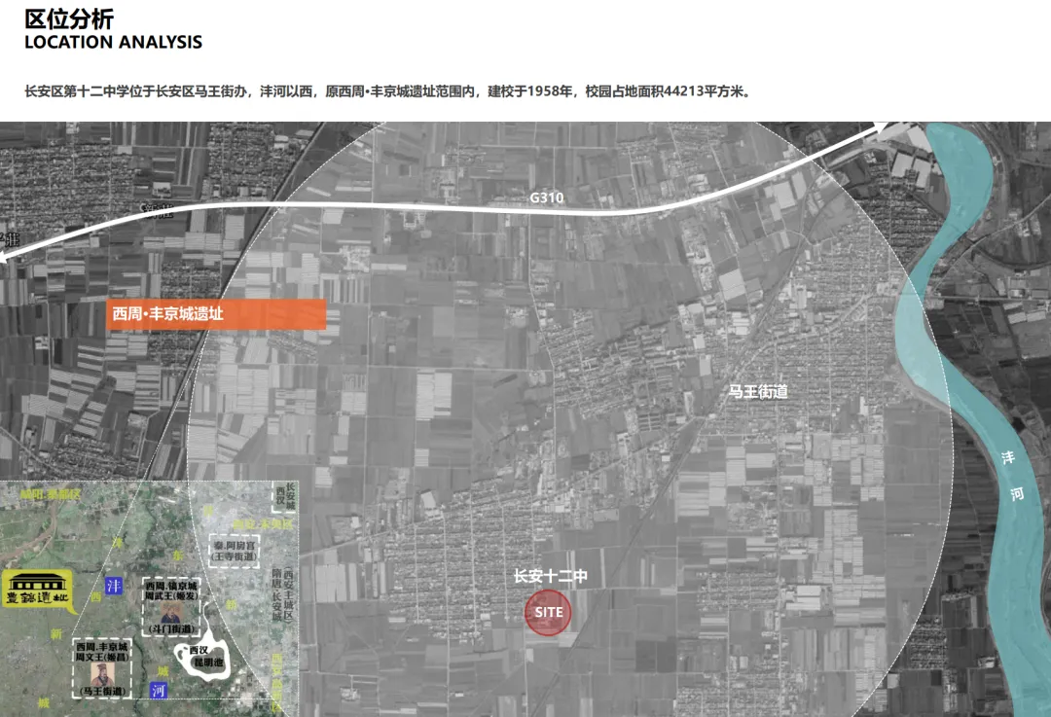Click the 西周.丰京城 label in inset map
Viewport: 1051px width, 717px height.
101,647
